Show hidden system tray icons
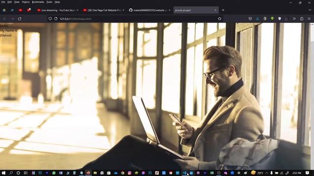The height and width of the screenshot is (176, 314). (267, 173)
